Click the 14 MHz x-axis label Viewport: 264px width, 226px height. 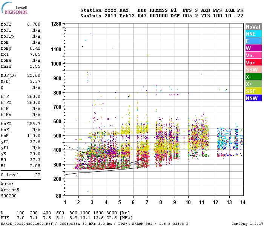pos(243,202)
